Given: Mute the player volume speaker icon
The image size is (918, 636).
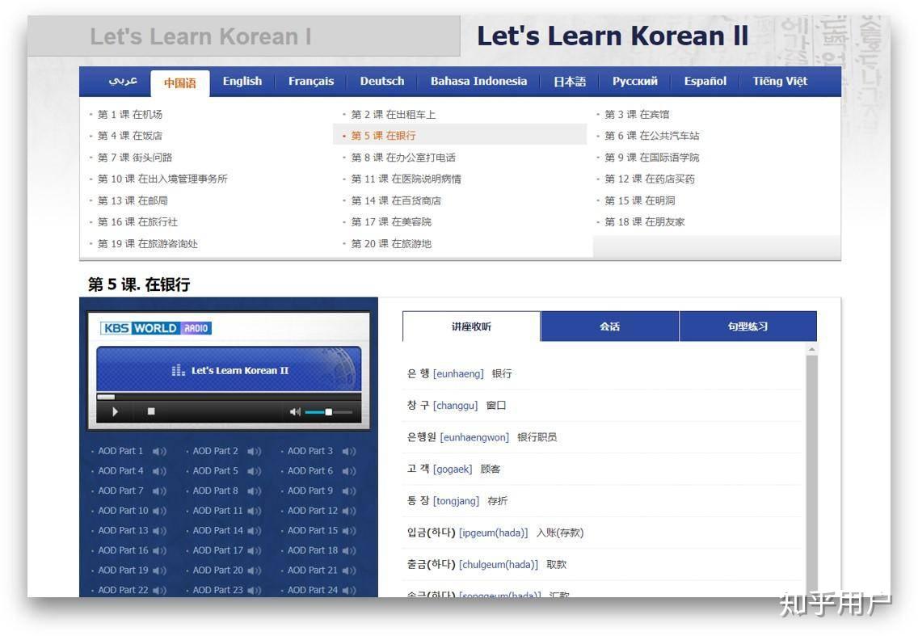Looking at the screenshot, I should coord(294,411).
